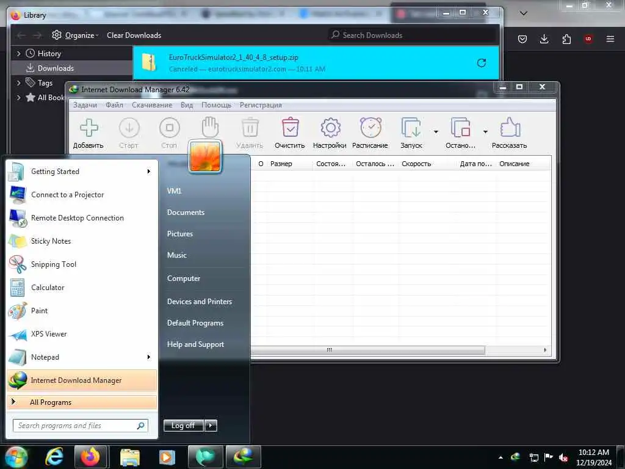Click the Рассказать thumbs-up icon
The width and height of the screenshot is (625, 469).
[510, 128]
